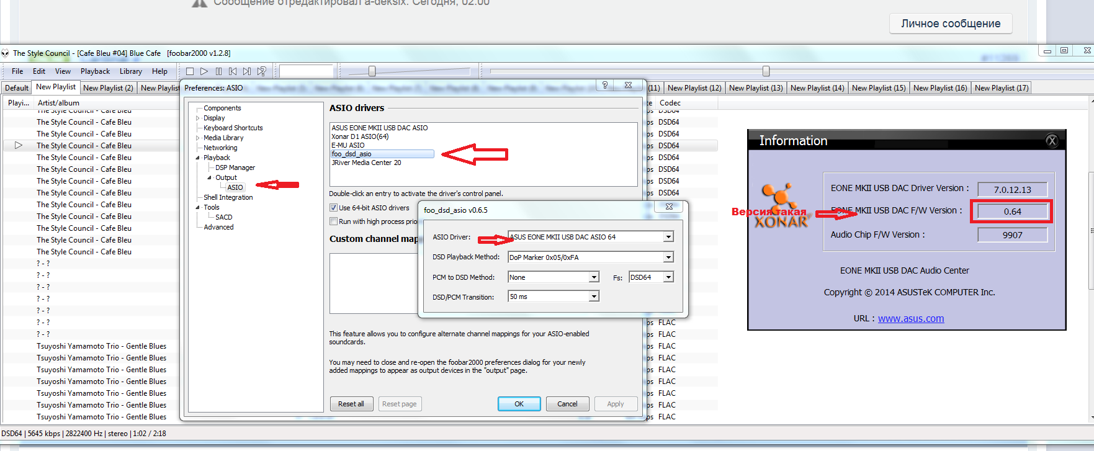Screen dimensions: 1094x451
Task: Switch to the Default playlist tab
Action: point(17,88)
